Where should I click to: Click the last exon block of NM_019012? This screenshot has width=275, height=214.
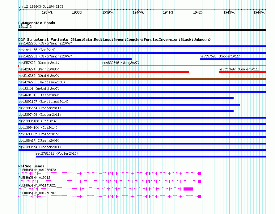200,181
